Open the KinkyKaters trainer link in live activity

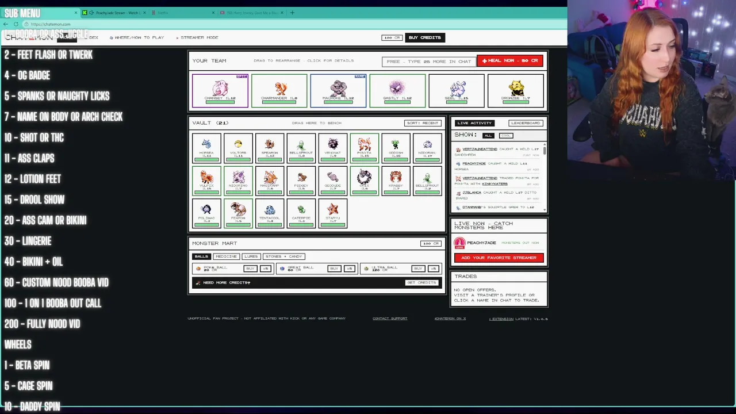click(494, 183)
